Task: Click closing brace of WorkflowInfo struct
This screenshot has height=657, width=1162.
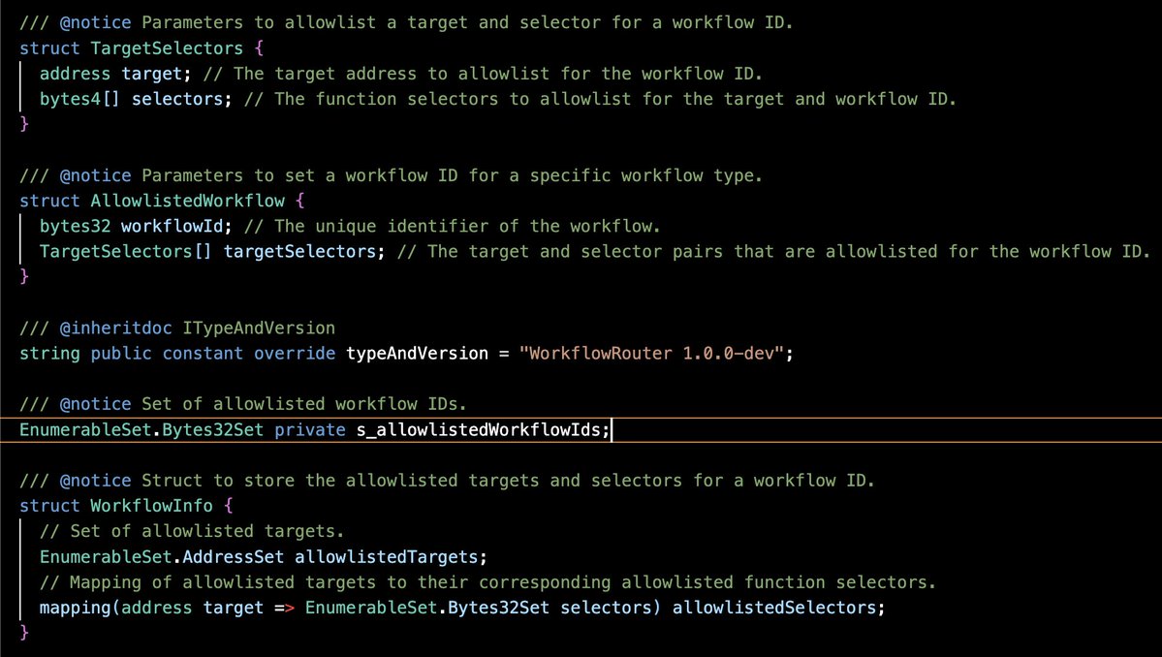Action: tap(23, 633)
